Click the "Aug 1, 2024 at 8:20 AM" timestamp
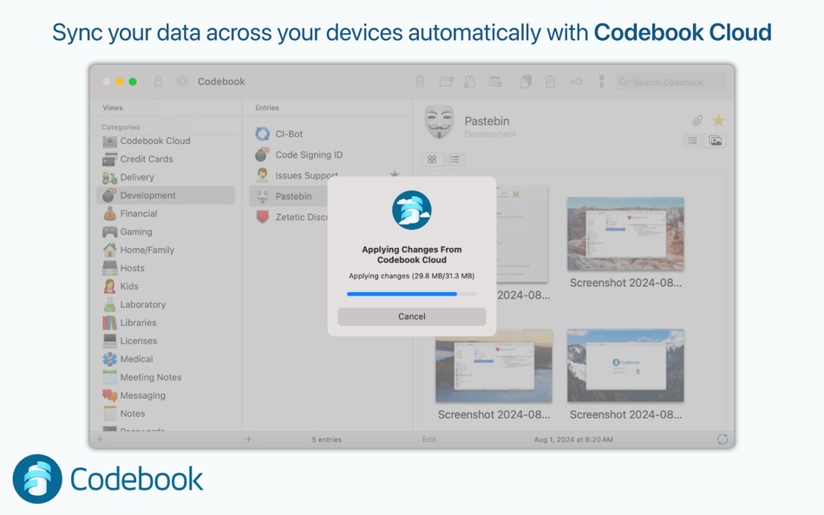 pos(573,440)
